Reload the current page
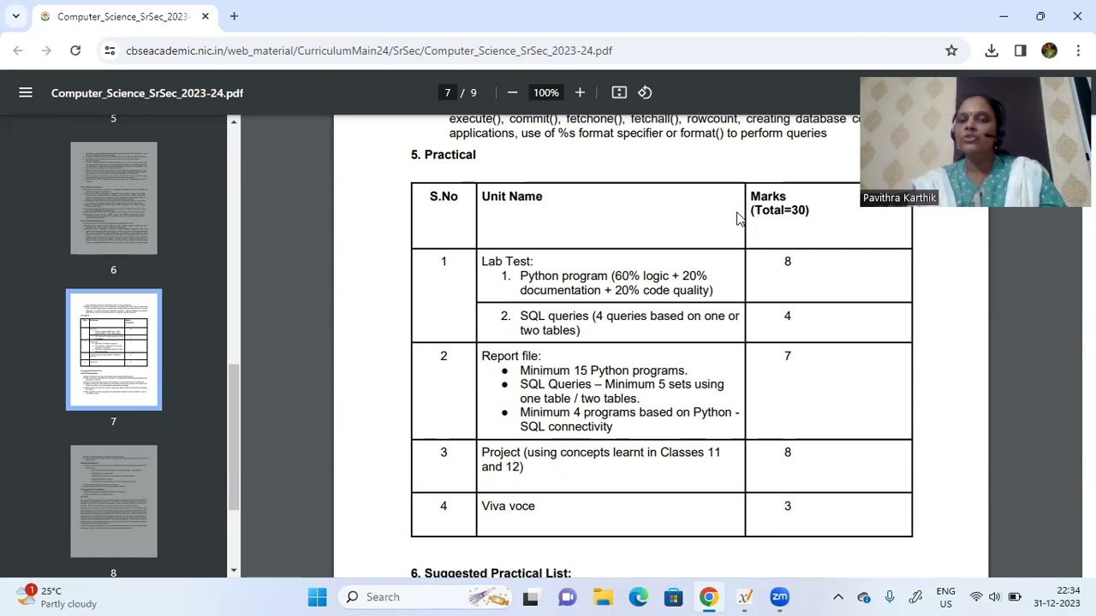The width and height of the screenshot is (1096, 616). 75,50
